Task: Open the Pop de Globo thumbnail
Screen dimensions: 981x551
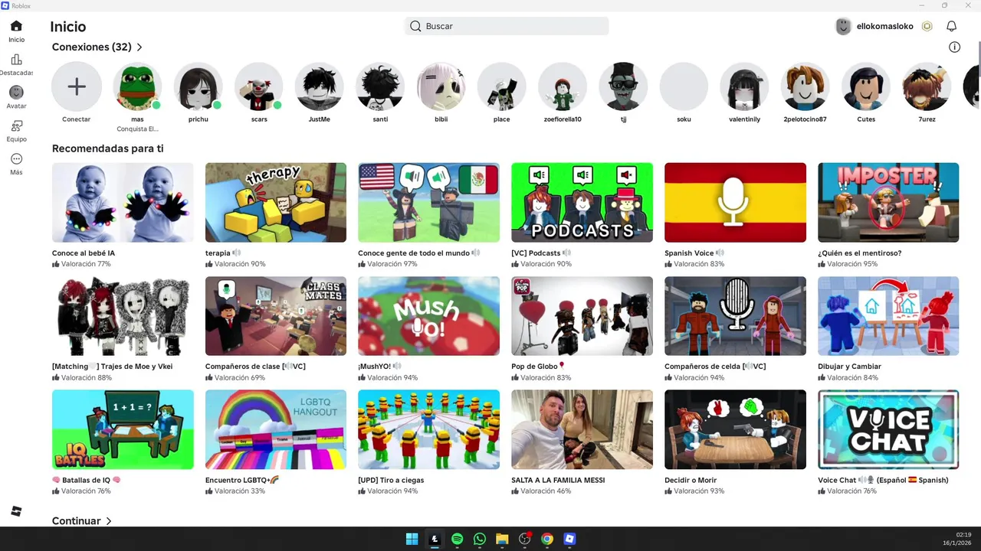Action: [582, 316]
